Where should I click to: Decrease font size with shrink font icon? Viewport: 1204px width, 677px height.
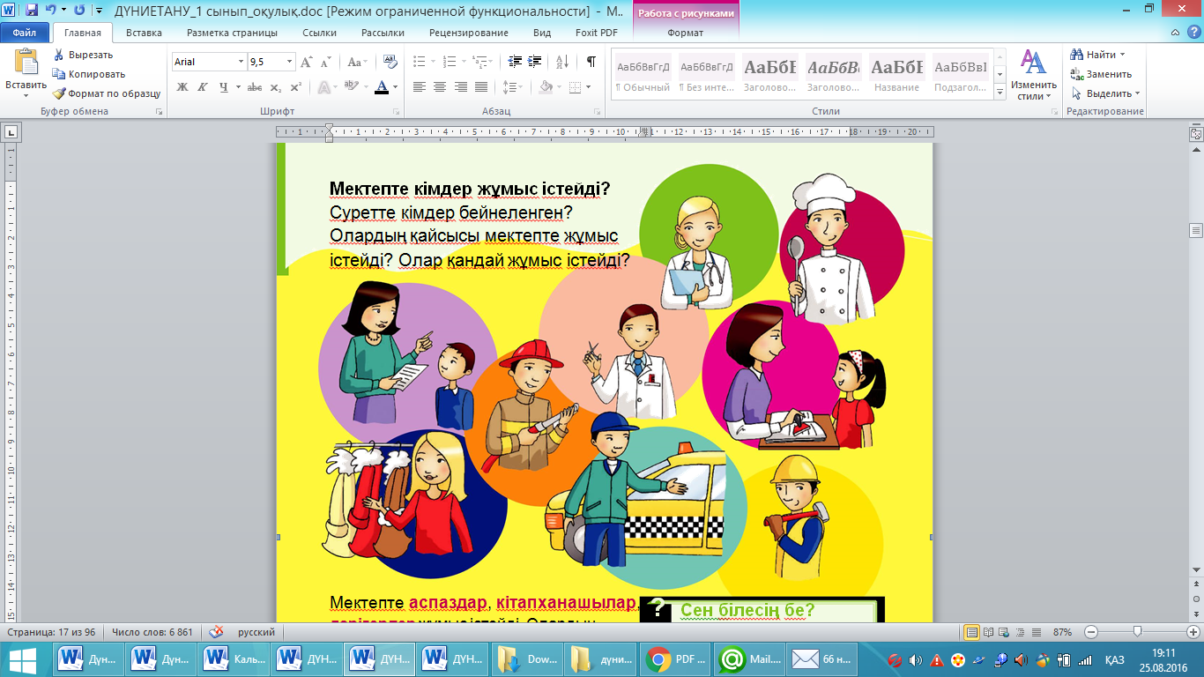pos(326,62)
